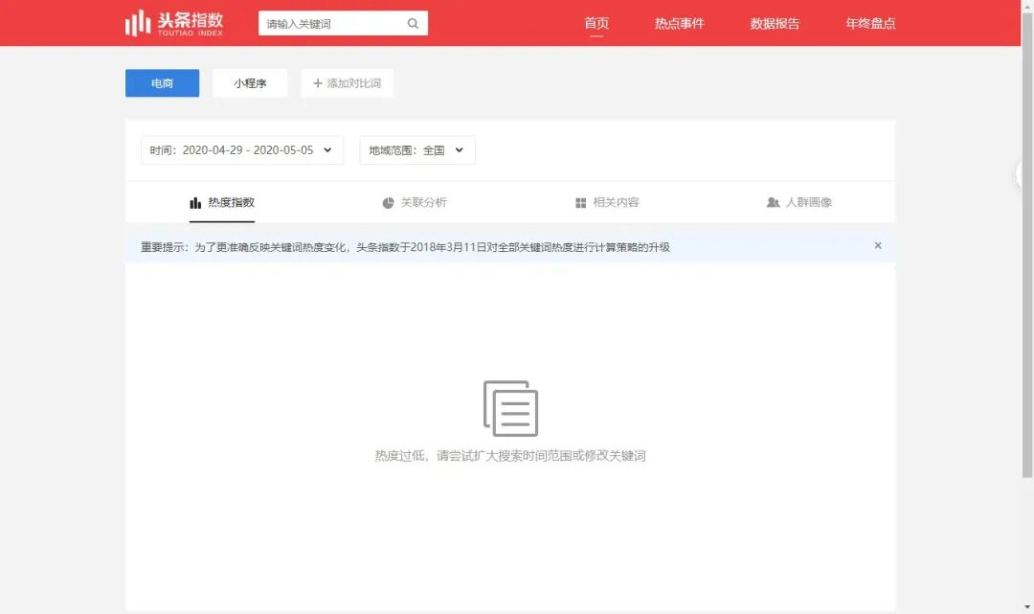Click the search magnifier icon
The image size is (1034, 614).
[413, 22]
